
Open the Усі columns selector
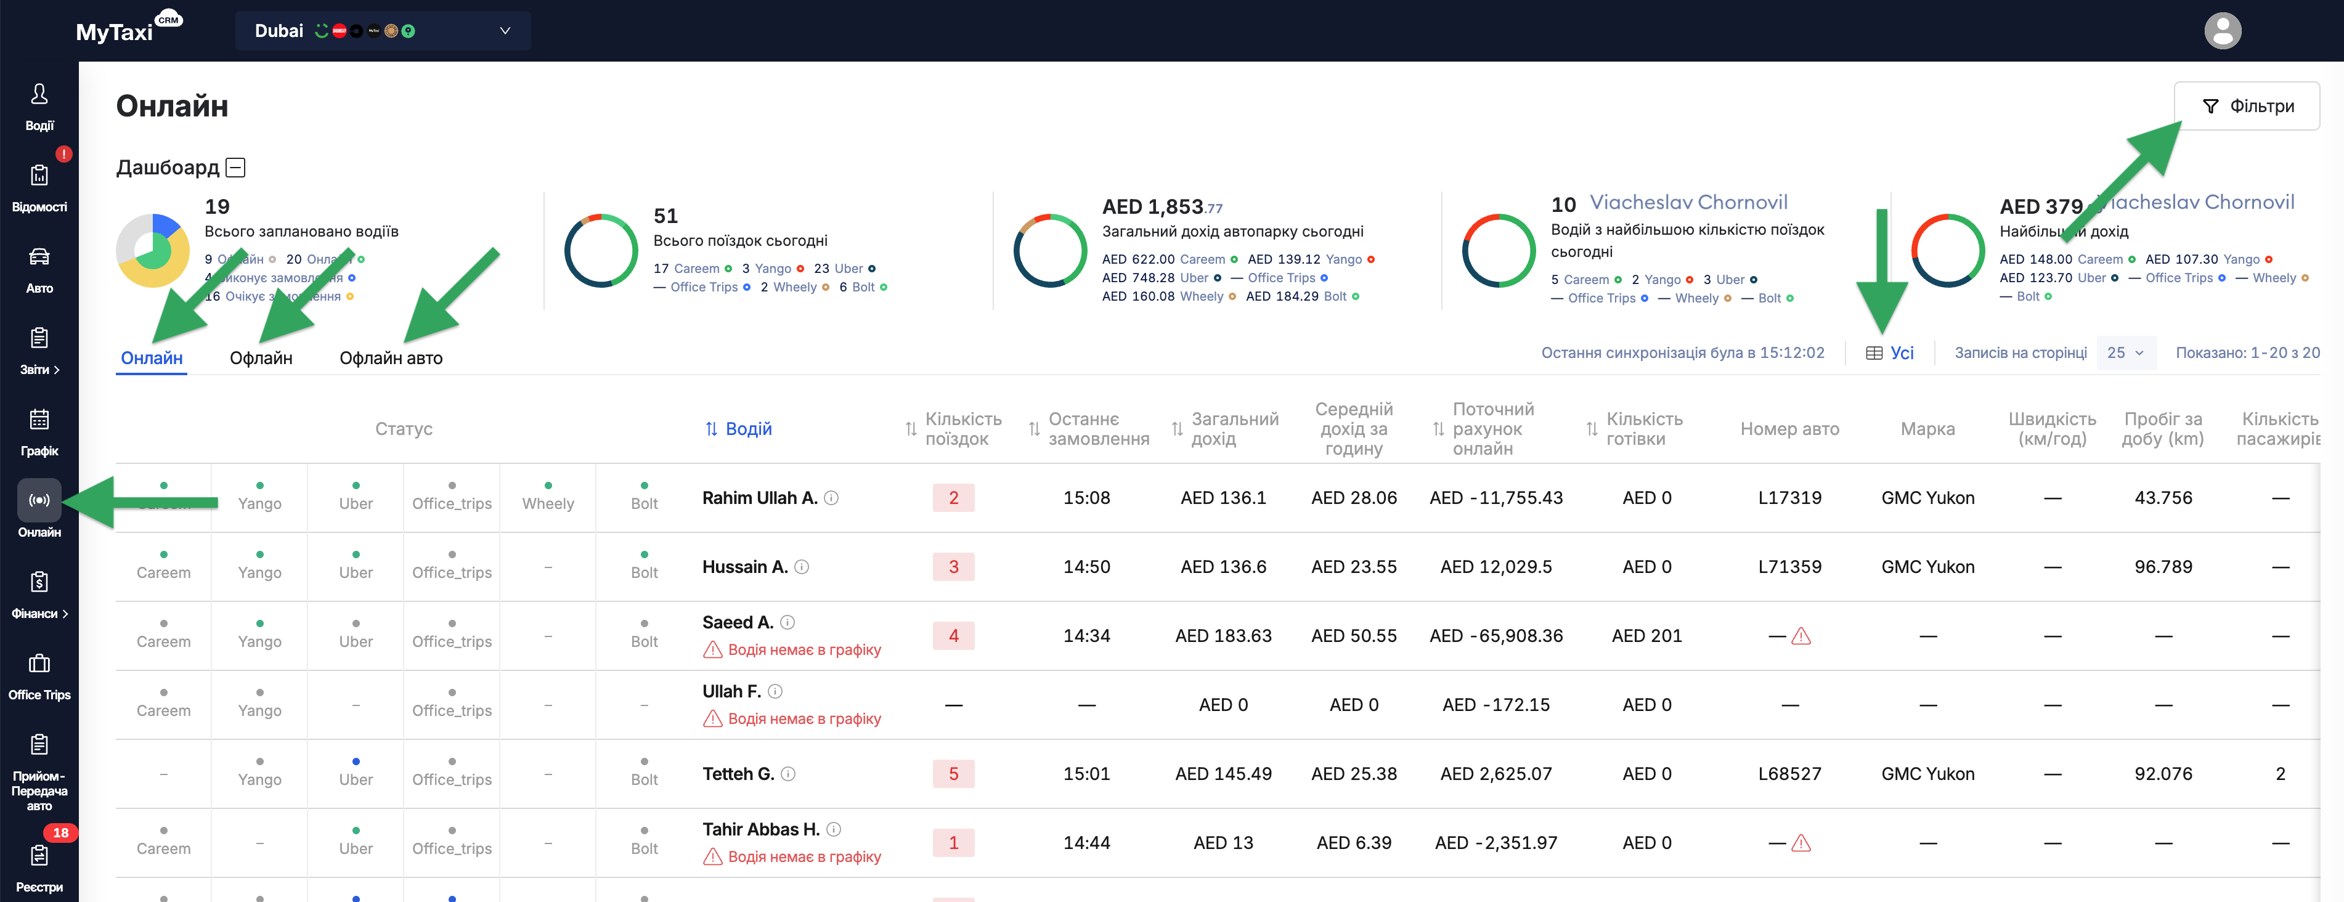[x=1890, y=353]
